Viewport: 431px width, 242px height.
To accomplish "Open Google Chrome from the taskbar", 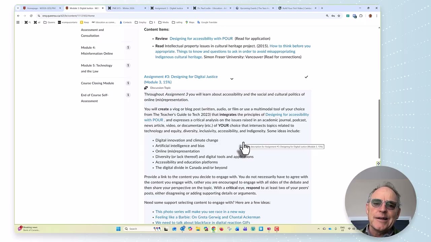I will (213, 229).
